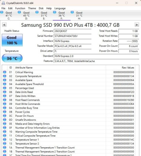Switch to drive E: disk tab
The image size is (141, 156).
(44, 15)
